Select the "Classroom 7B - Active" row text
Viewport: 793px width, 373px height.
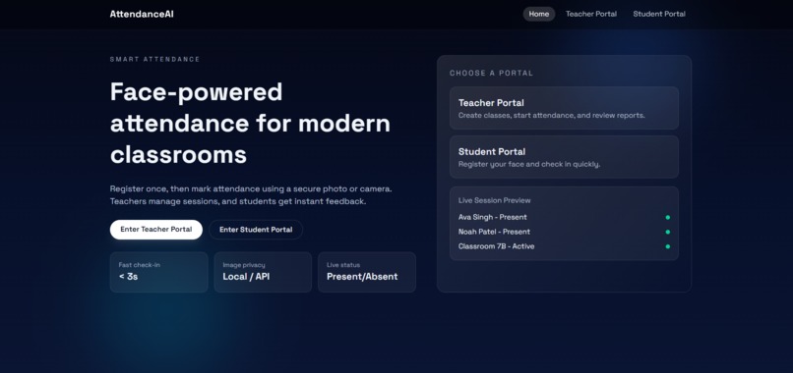(496, 246)
